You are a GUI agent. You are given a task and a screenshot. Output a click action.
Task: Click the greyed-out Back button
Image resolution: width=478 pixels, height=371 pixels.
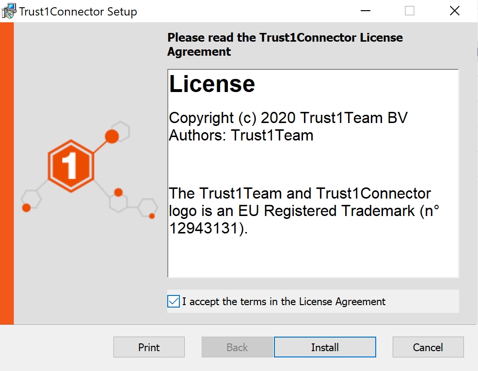tap(237, 347)
